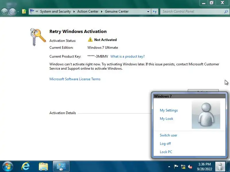Open the taskbar clock showing 1:36 PM

pos(204,167)
